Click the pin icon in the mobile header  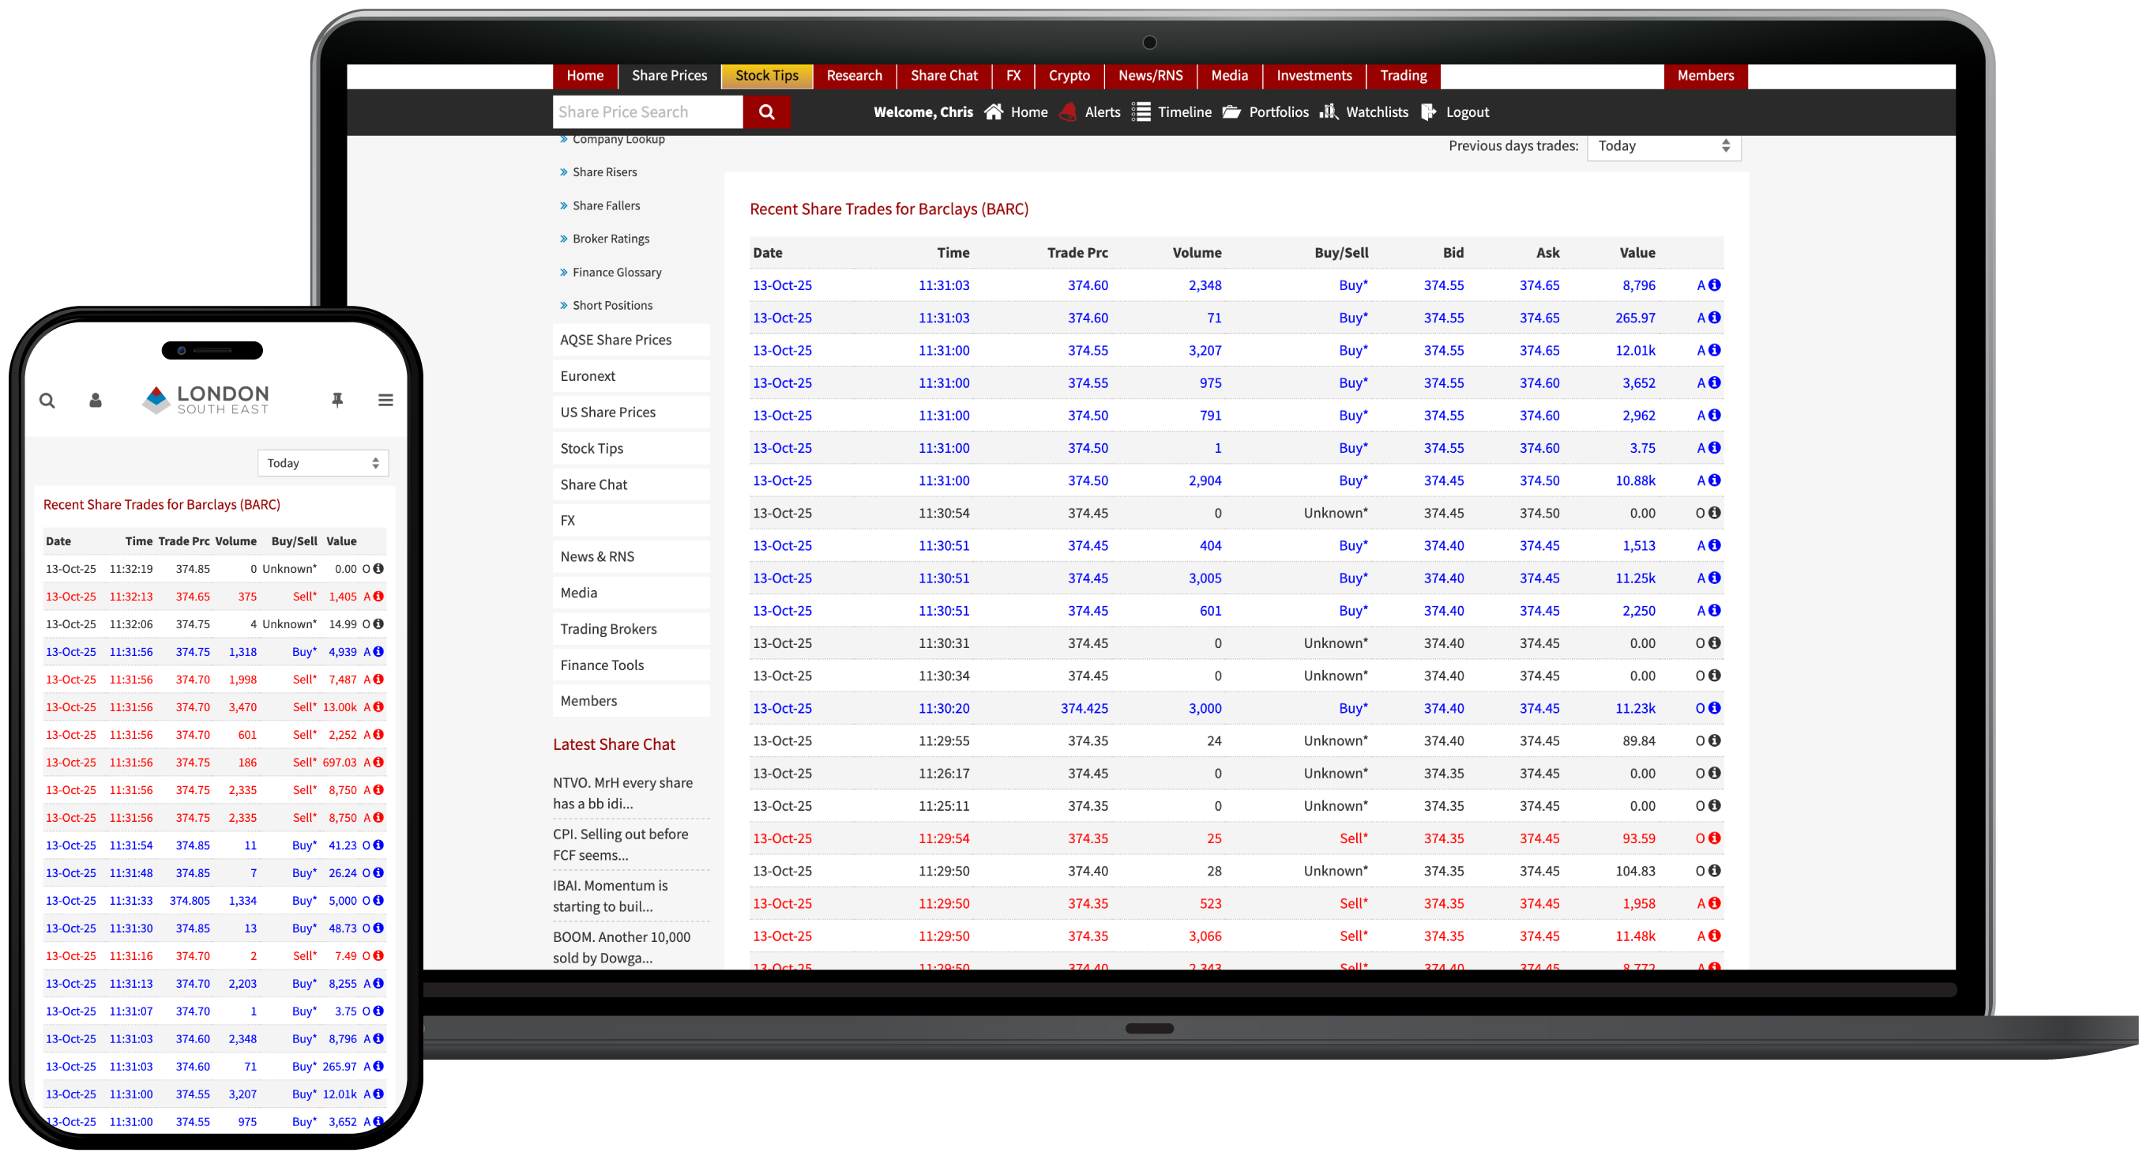click(337, 400)
